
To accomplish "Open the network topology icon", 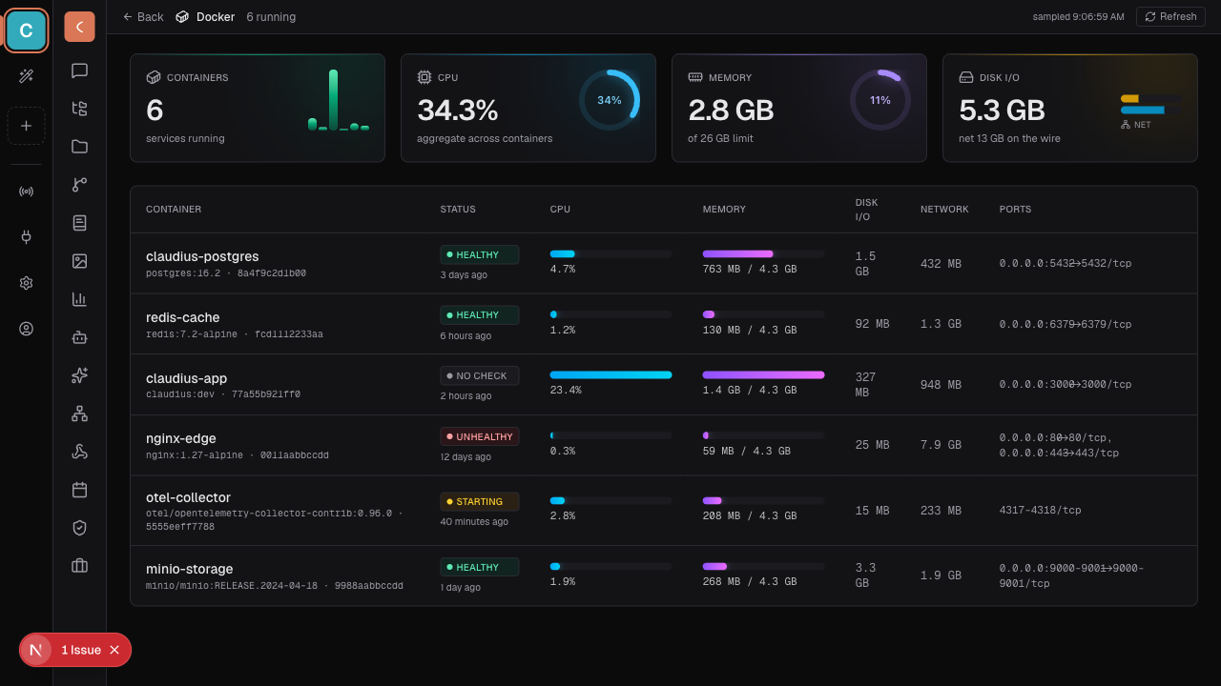I will click(x=79, y=414).
